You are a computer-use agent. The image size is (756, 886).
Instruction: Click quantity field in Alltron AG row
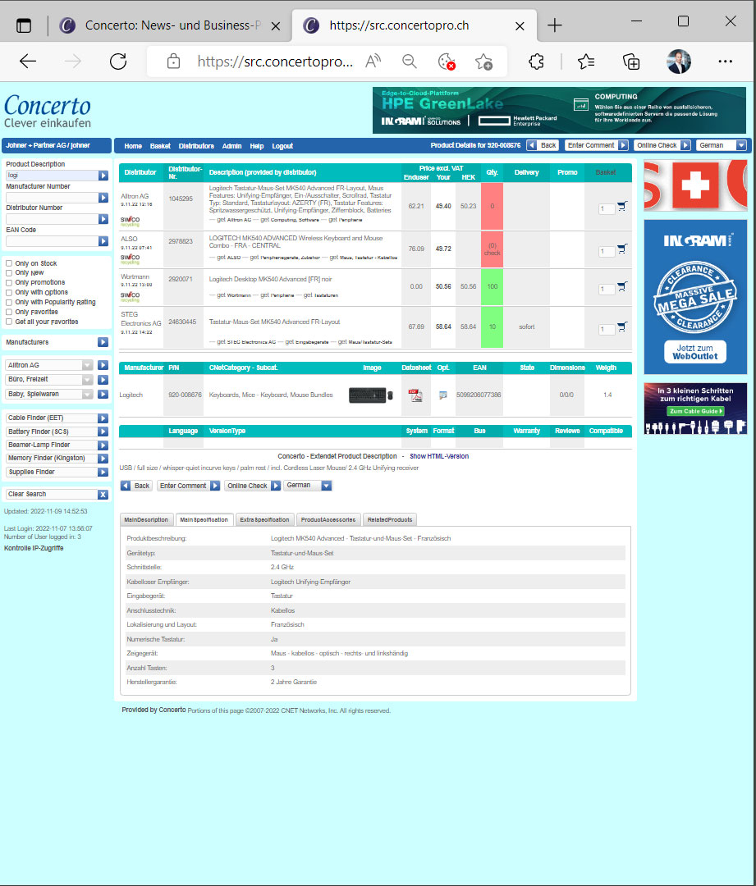(606, 209)
